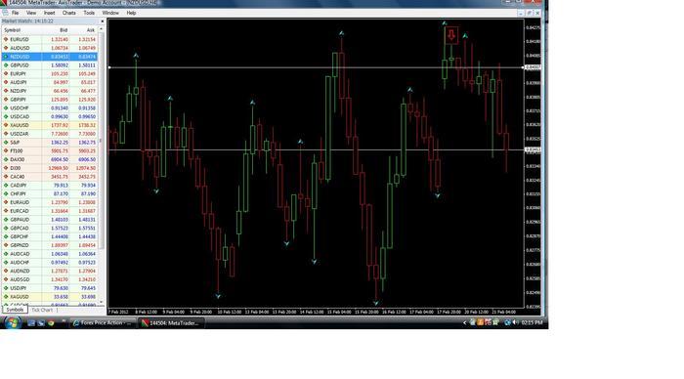
Task: Click the Symbol column header
Action: coord(21,30)
